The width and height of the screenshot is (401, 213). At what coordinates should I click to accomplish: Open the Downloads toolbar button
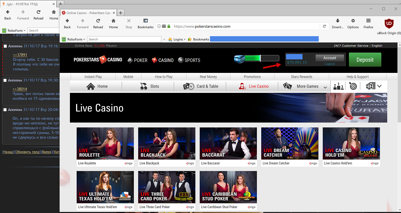click(338, 23)
